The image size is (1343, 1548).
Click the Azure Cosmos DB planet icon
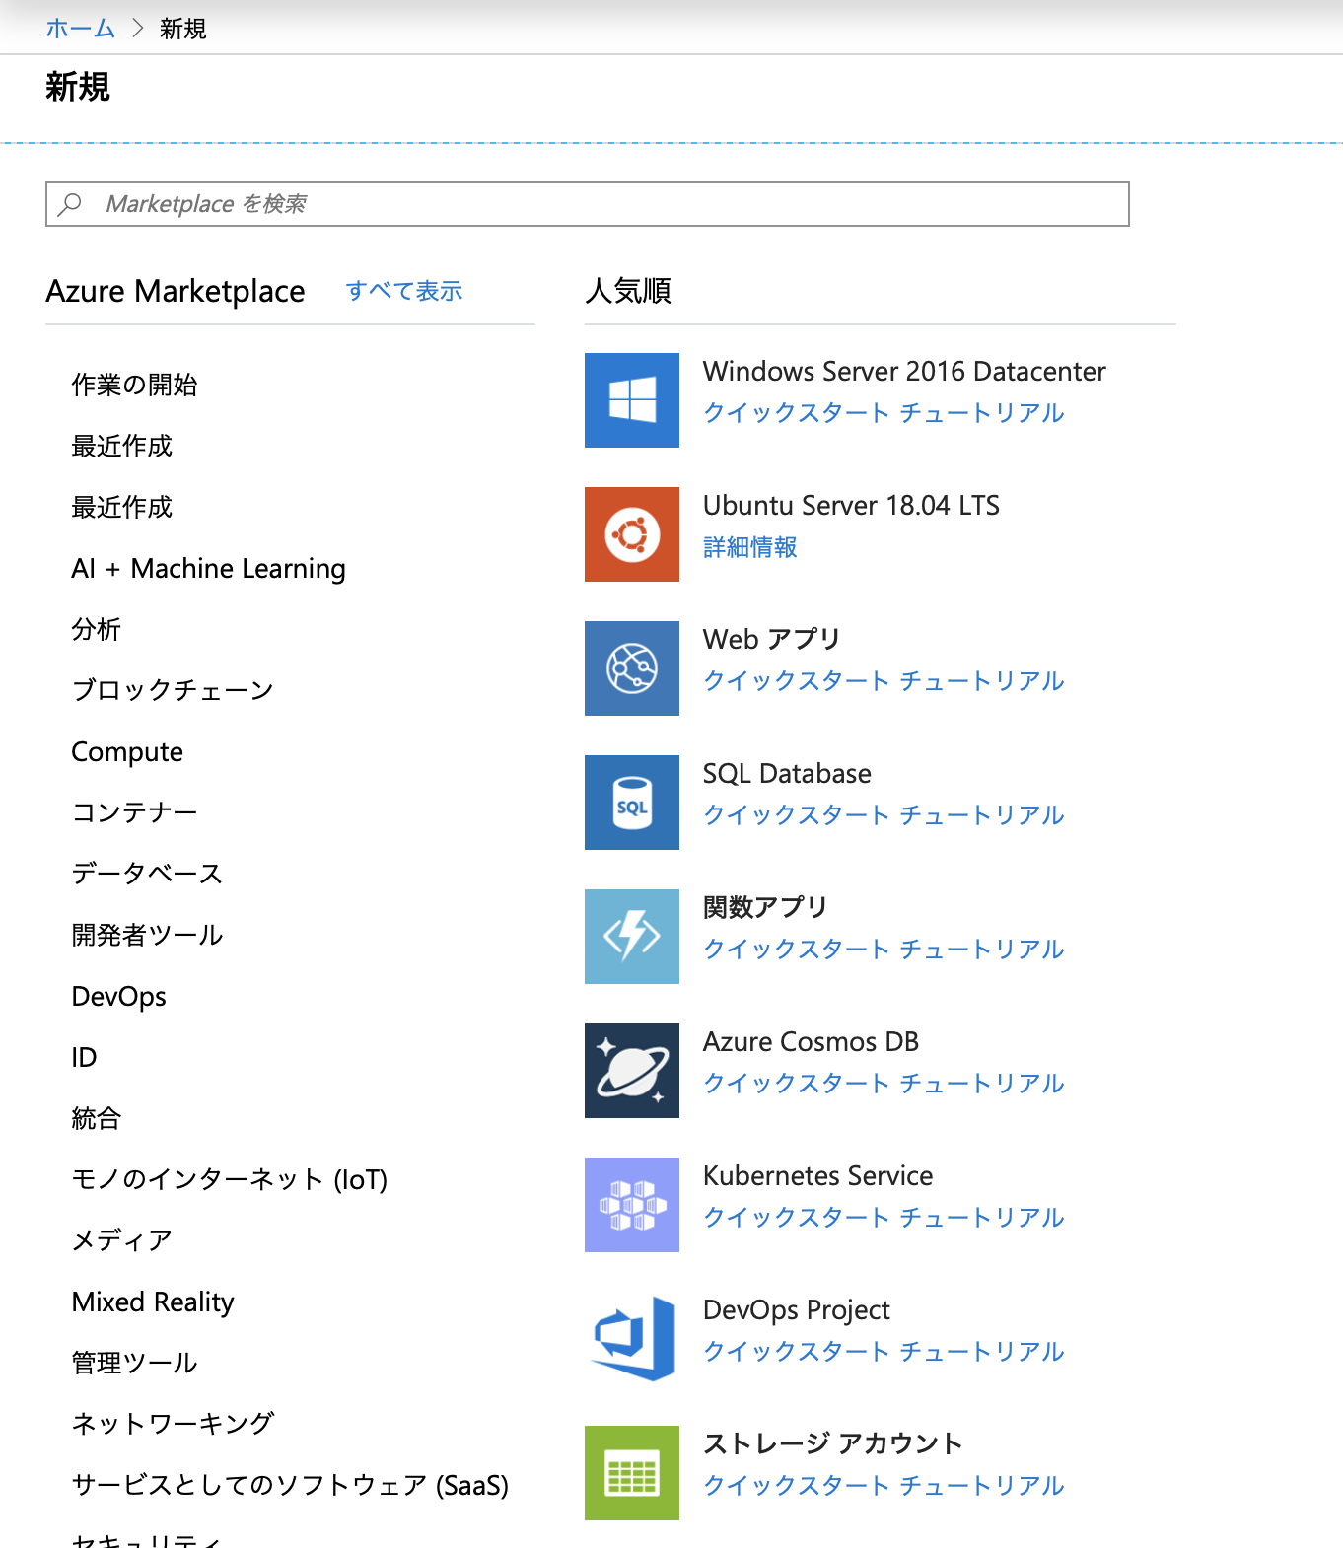(632, 1071)
